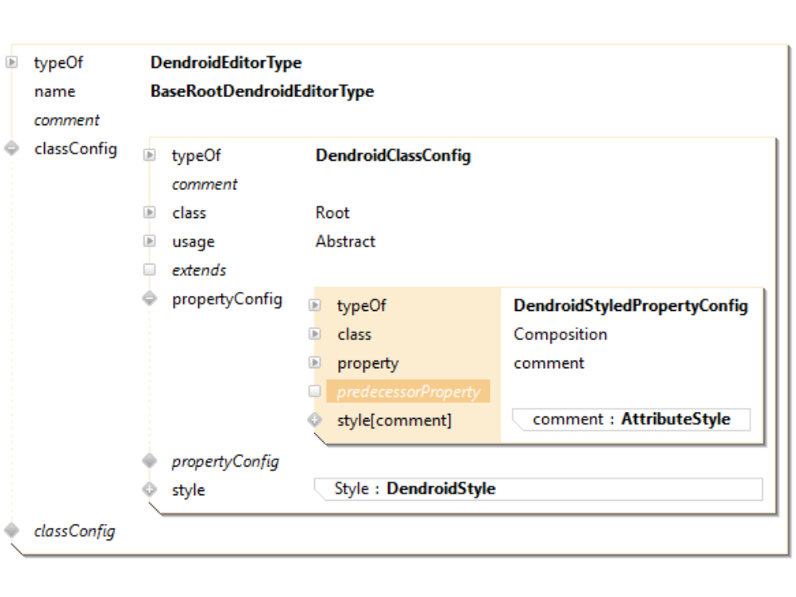
Task: Collapse the filled classConfig diamond at top
Action: tap(12, 149)
